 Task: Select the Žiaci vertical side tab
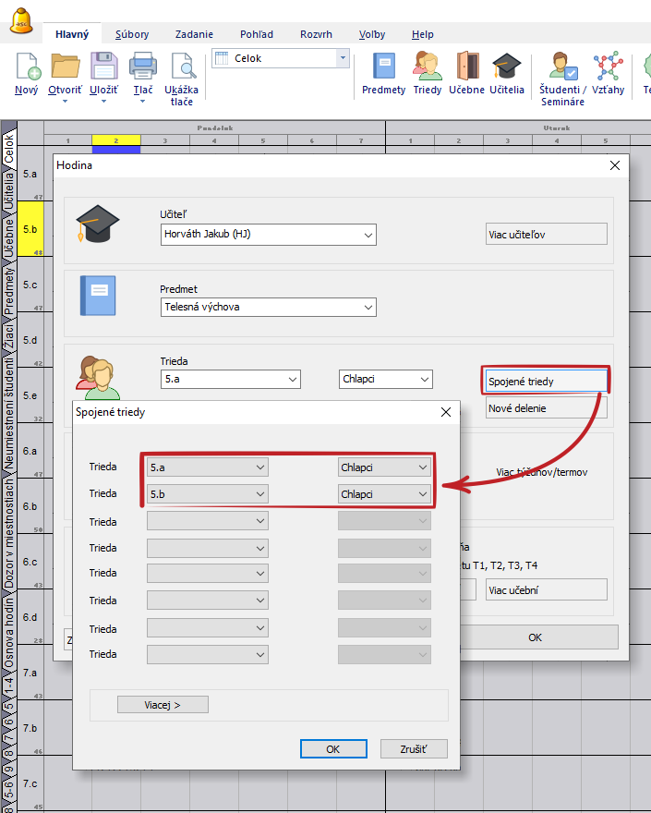[9, 337]
